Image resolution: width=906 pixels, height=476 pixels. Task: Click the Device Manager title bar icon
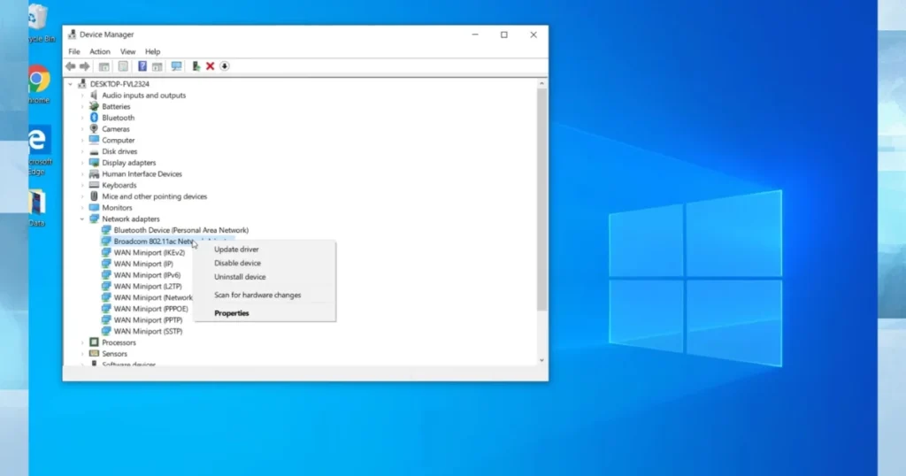pos(72,35)
